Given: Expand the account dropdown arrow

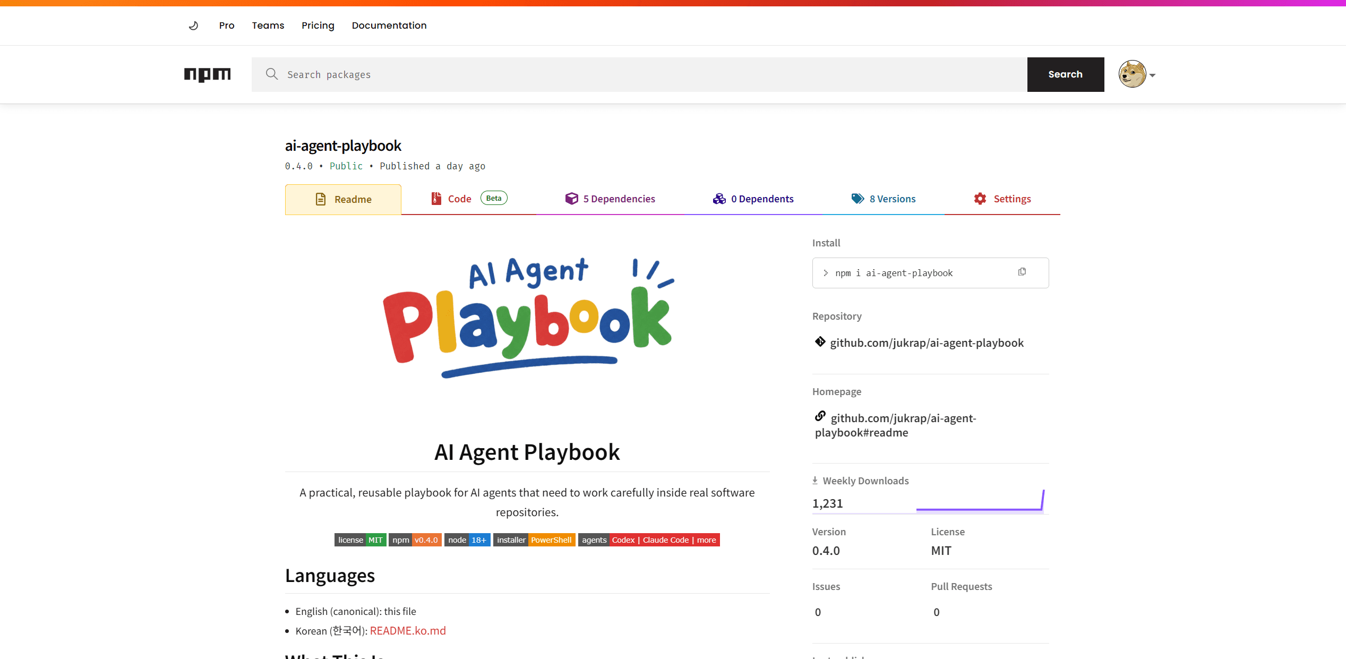Looking at the screenshot, I should pyautogui.click(x=1152, y=75).
